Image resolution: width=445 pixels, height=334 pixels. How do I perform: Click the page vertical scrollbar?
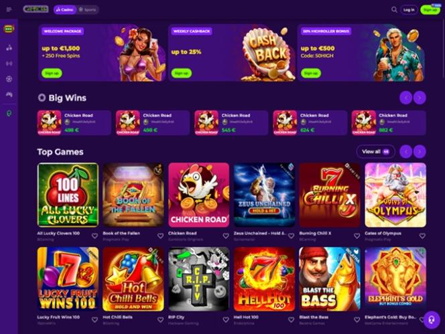443,48
